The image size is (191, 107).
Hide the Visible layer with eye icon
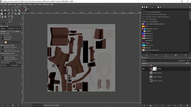[x=143, y=69]
